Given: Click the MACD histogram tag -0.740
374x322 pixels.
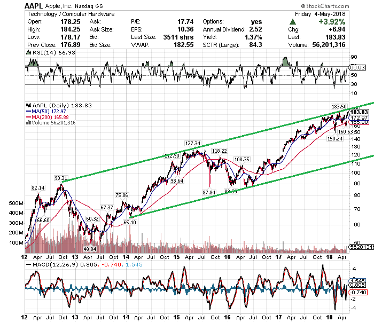Looking at the screenshot, I should click(359, 292).
